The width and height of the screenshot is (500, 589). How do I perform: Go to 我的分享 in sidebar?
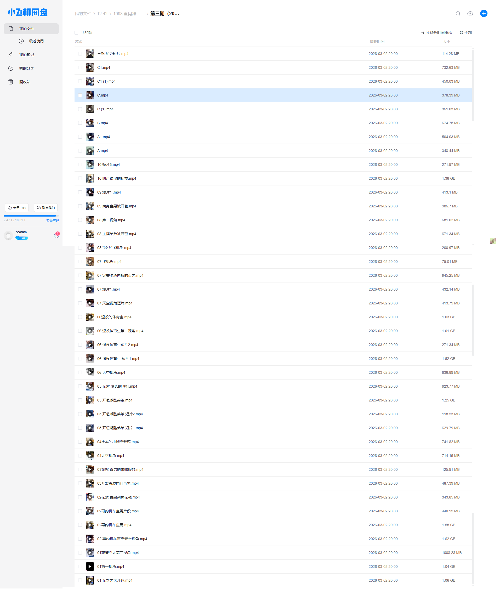26,68
